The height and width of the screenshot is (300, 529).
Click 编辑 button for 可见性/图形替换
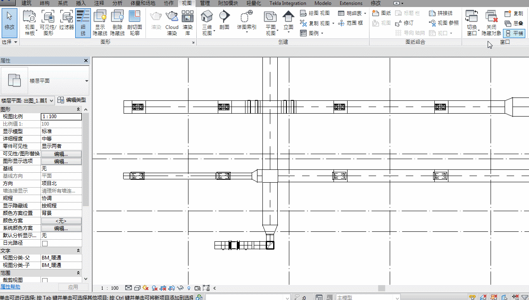[x=61, y=154]
